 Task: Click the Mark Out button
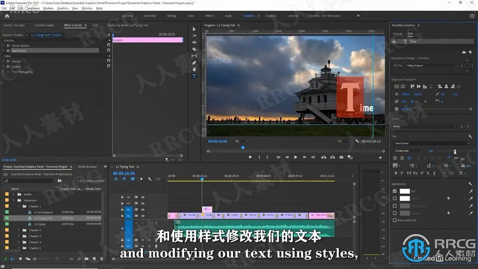268,157
